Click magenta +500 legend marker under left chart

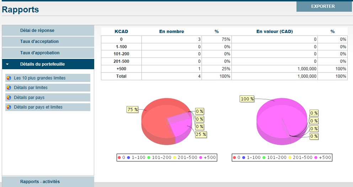200,158
